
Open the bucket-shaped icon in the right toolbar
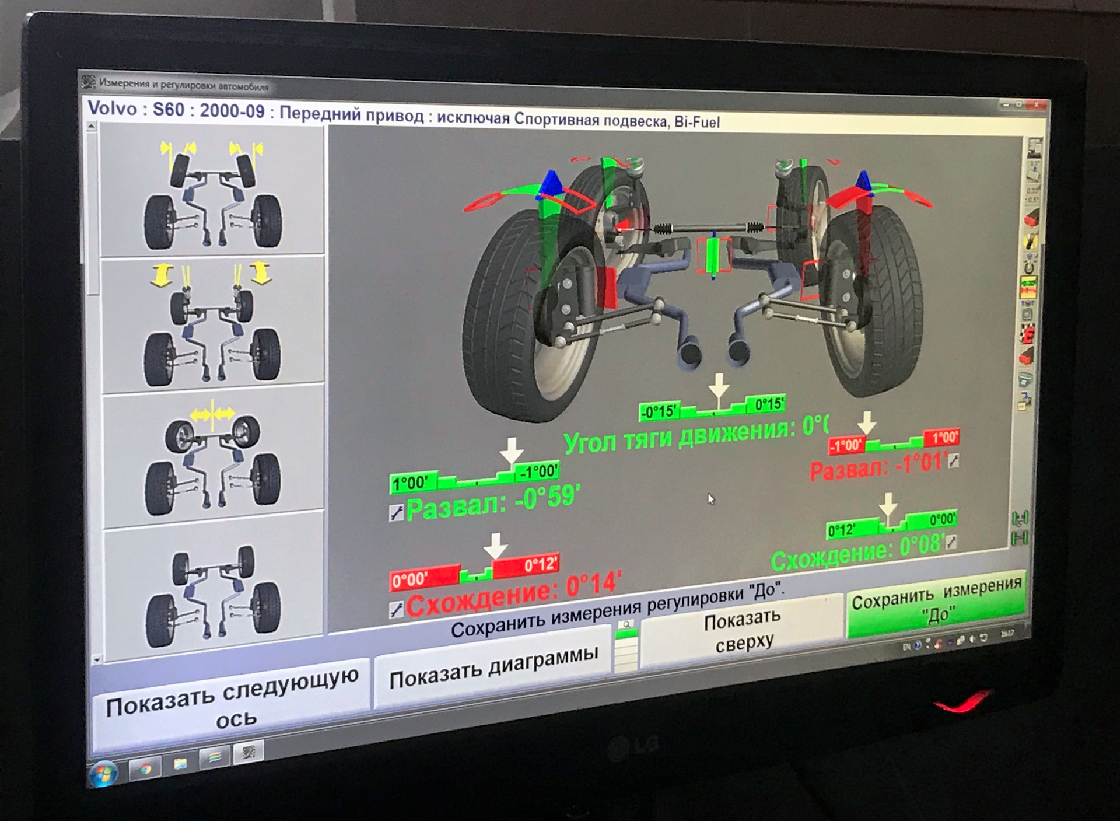click(1026, 379)
